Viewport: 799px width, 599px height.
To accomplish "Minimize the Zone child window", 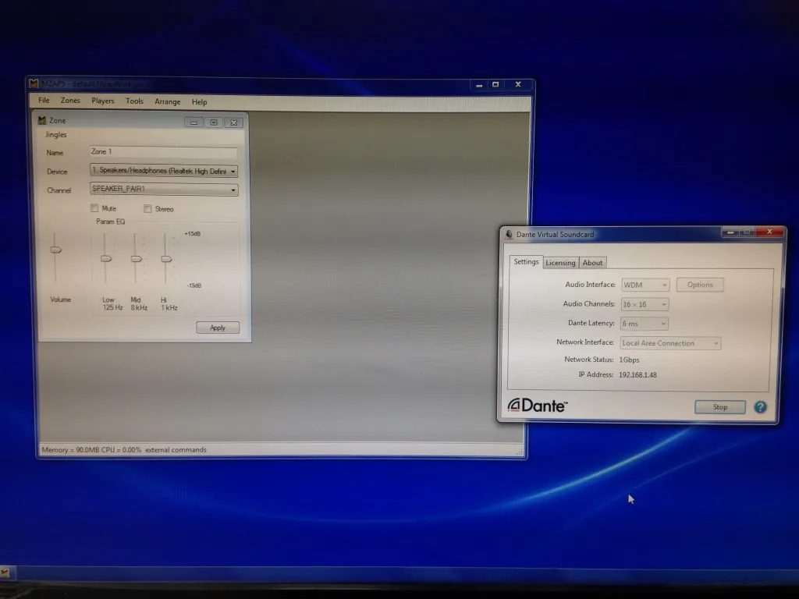I will pyautogui.click(x=194, y=122).
